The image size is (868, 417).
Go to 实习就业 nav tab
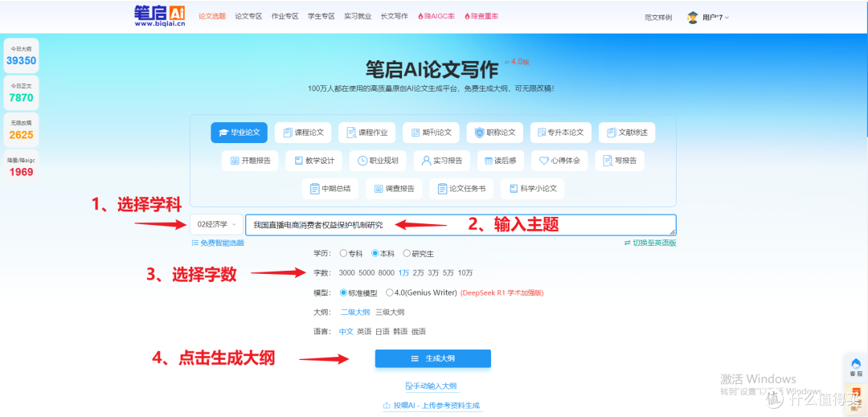coord(358,17)
